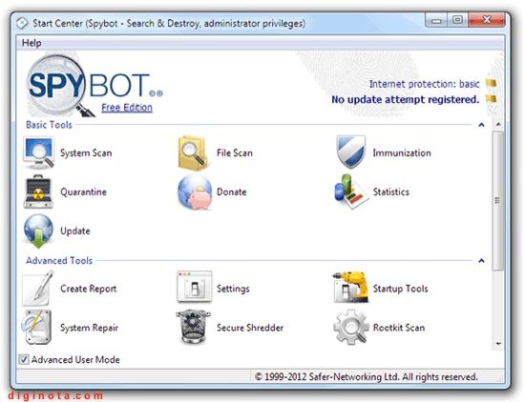The height and width of the screenshot is (402, 525).
Task: Start Update via the globe icon
Action: tap(38, 231)
